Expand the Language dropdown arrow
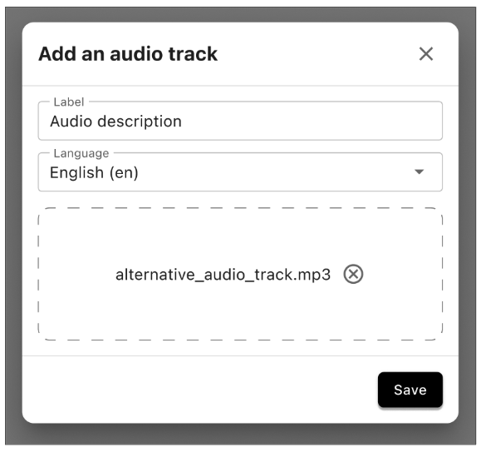The height and width of the screenshot is (452, 481). [419, 171]
